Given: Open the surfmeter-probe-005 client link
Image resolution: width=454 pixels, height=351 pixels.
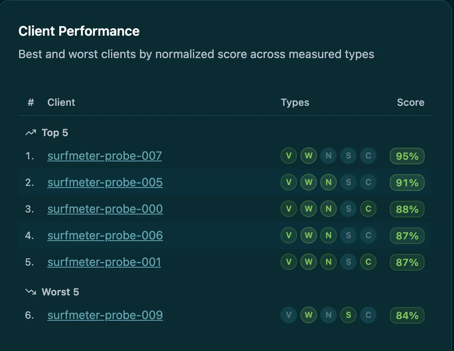Looking at the screenshot, I should click(x=105, y=183).
